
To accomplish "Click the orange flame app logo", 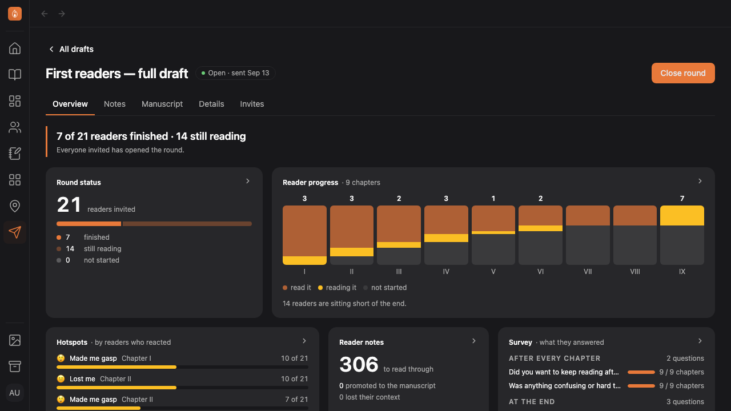I will (x=15, y=14).
